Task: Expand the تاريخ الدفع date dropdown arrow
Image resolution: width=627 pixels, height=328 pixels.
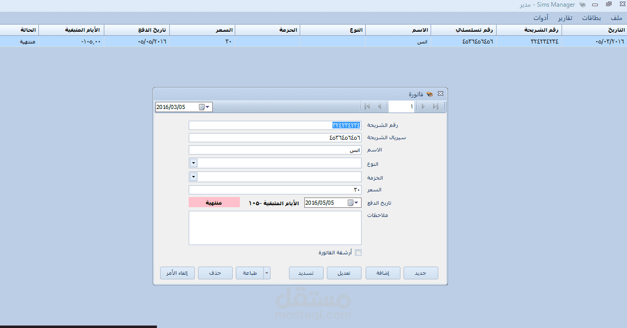Action: 357,203
